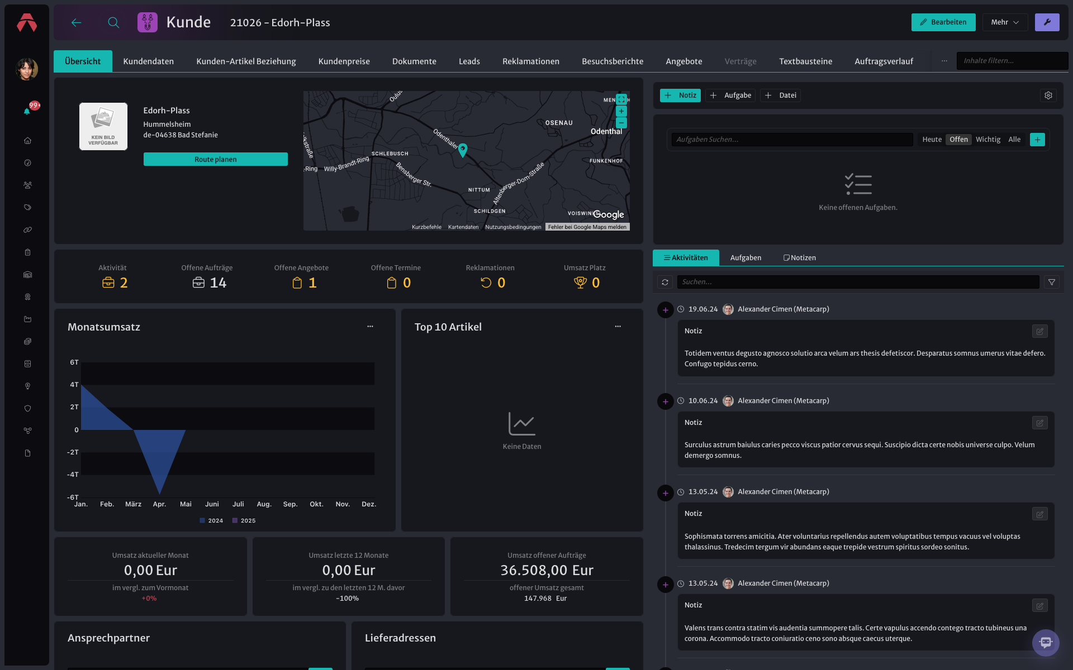
Task: Switch to the Aufgaben activity tab
Action: point(746,258)
